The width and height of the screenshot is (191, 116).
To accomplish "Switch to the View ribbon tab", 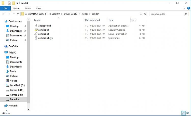I will point(39,8).
